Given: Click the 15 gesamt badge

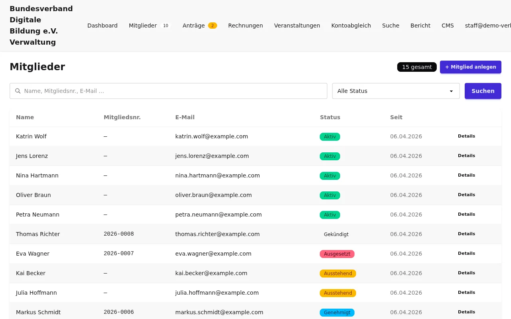Looking at the screenshot, I should 417,67.
